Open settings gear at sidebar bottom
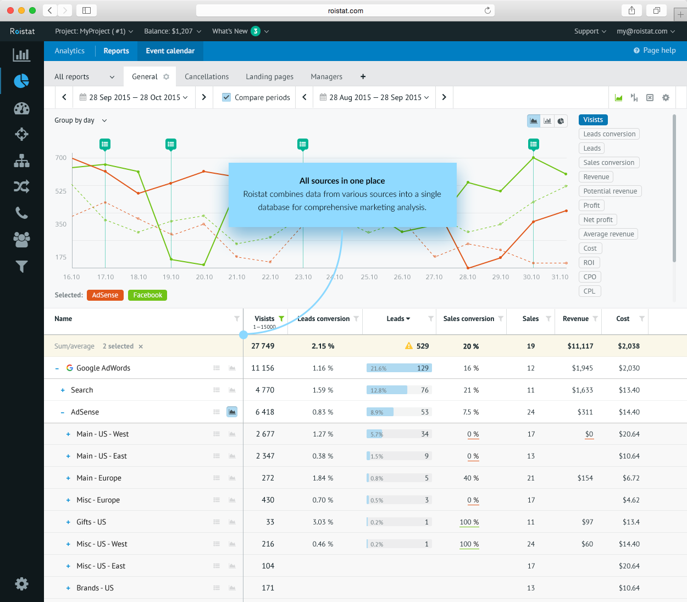The width and height of the screenshot is (687, 602). coord(21,584)
